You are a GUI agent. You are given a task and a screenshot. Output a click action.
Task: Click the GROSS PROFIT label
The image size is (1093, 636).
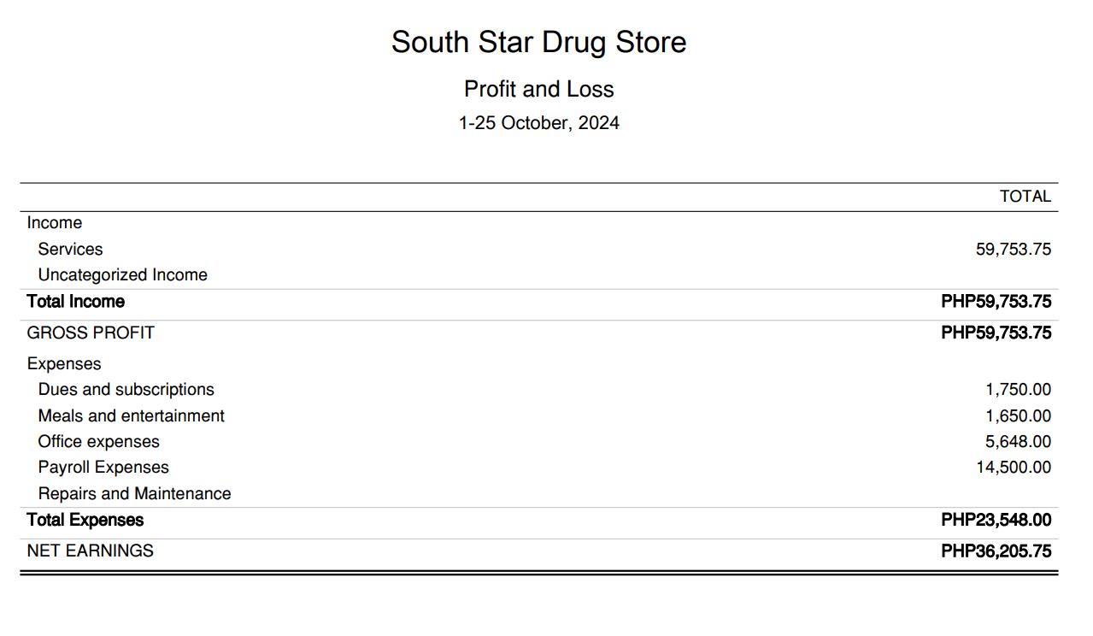91,333
